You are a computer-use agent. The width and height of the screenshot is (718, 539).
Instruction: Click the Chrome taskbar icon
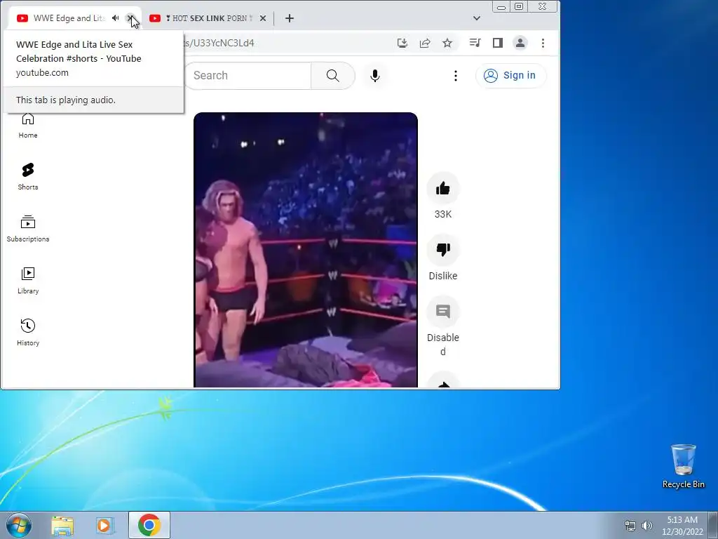click(149, 525)
